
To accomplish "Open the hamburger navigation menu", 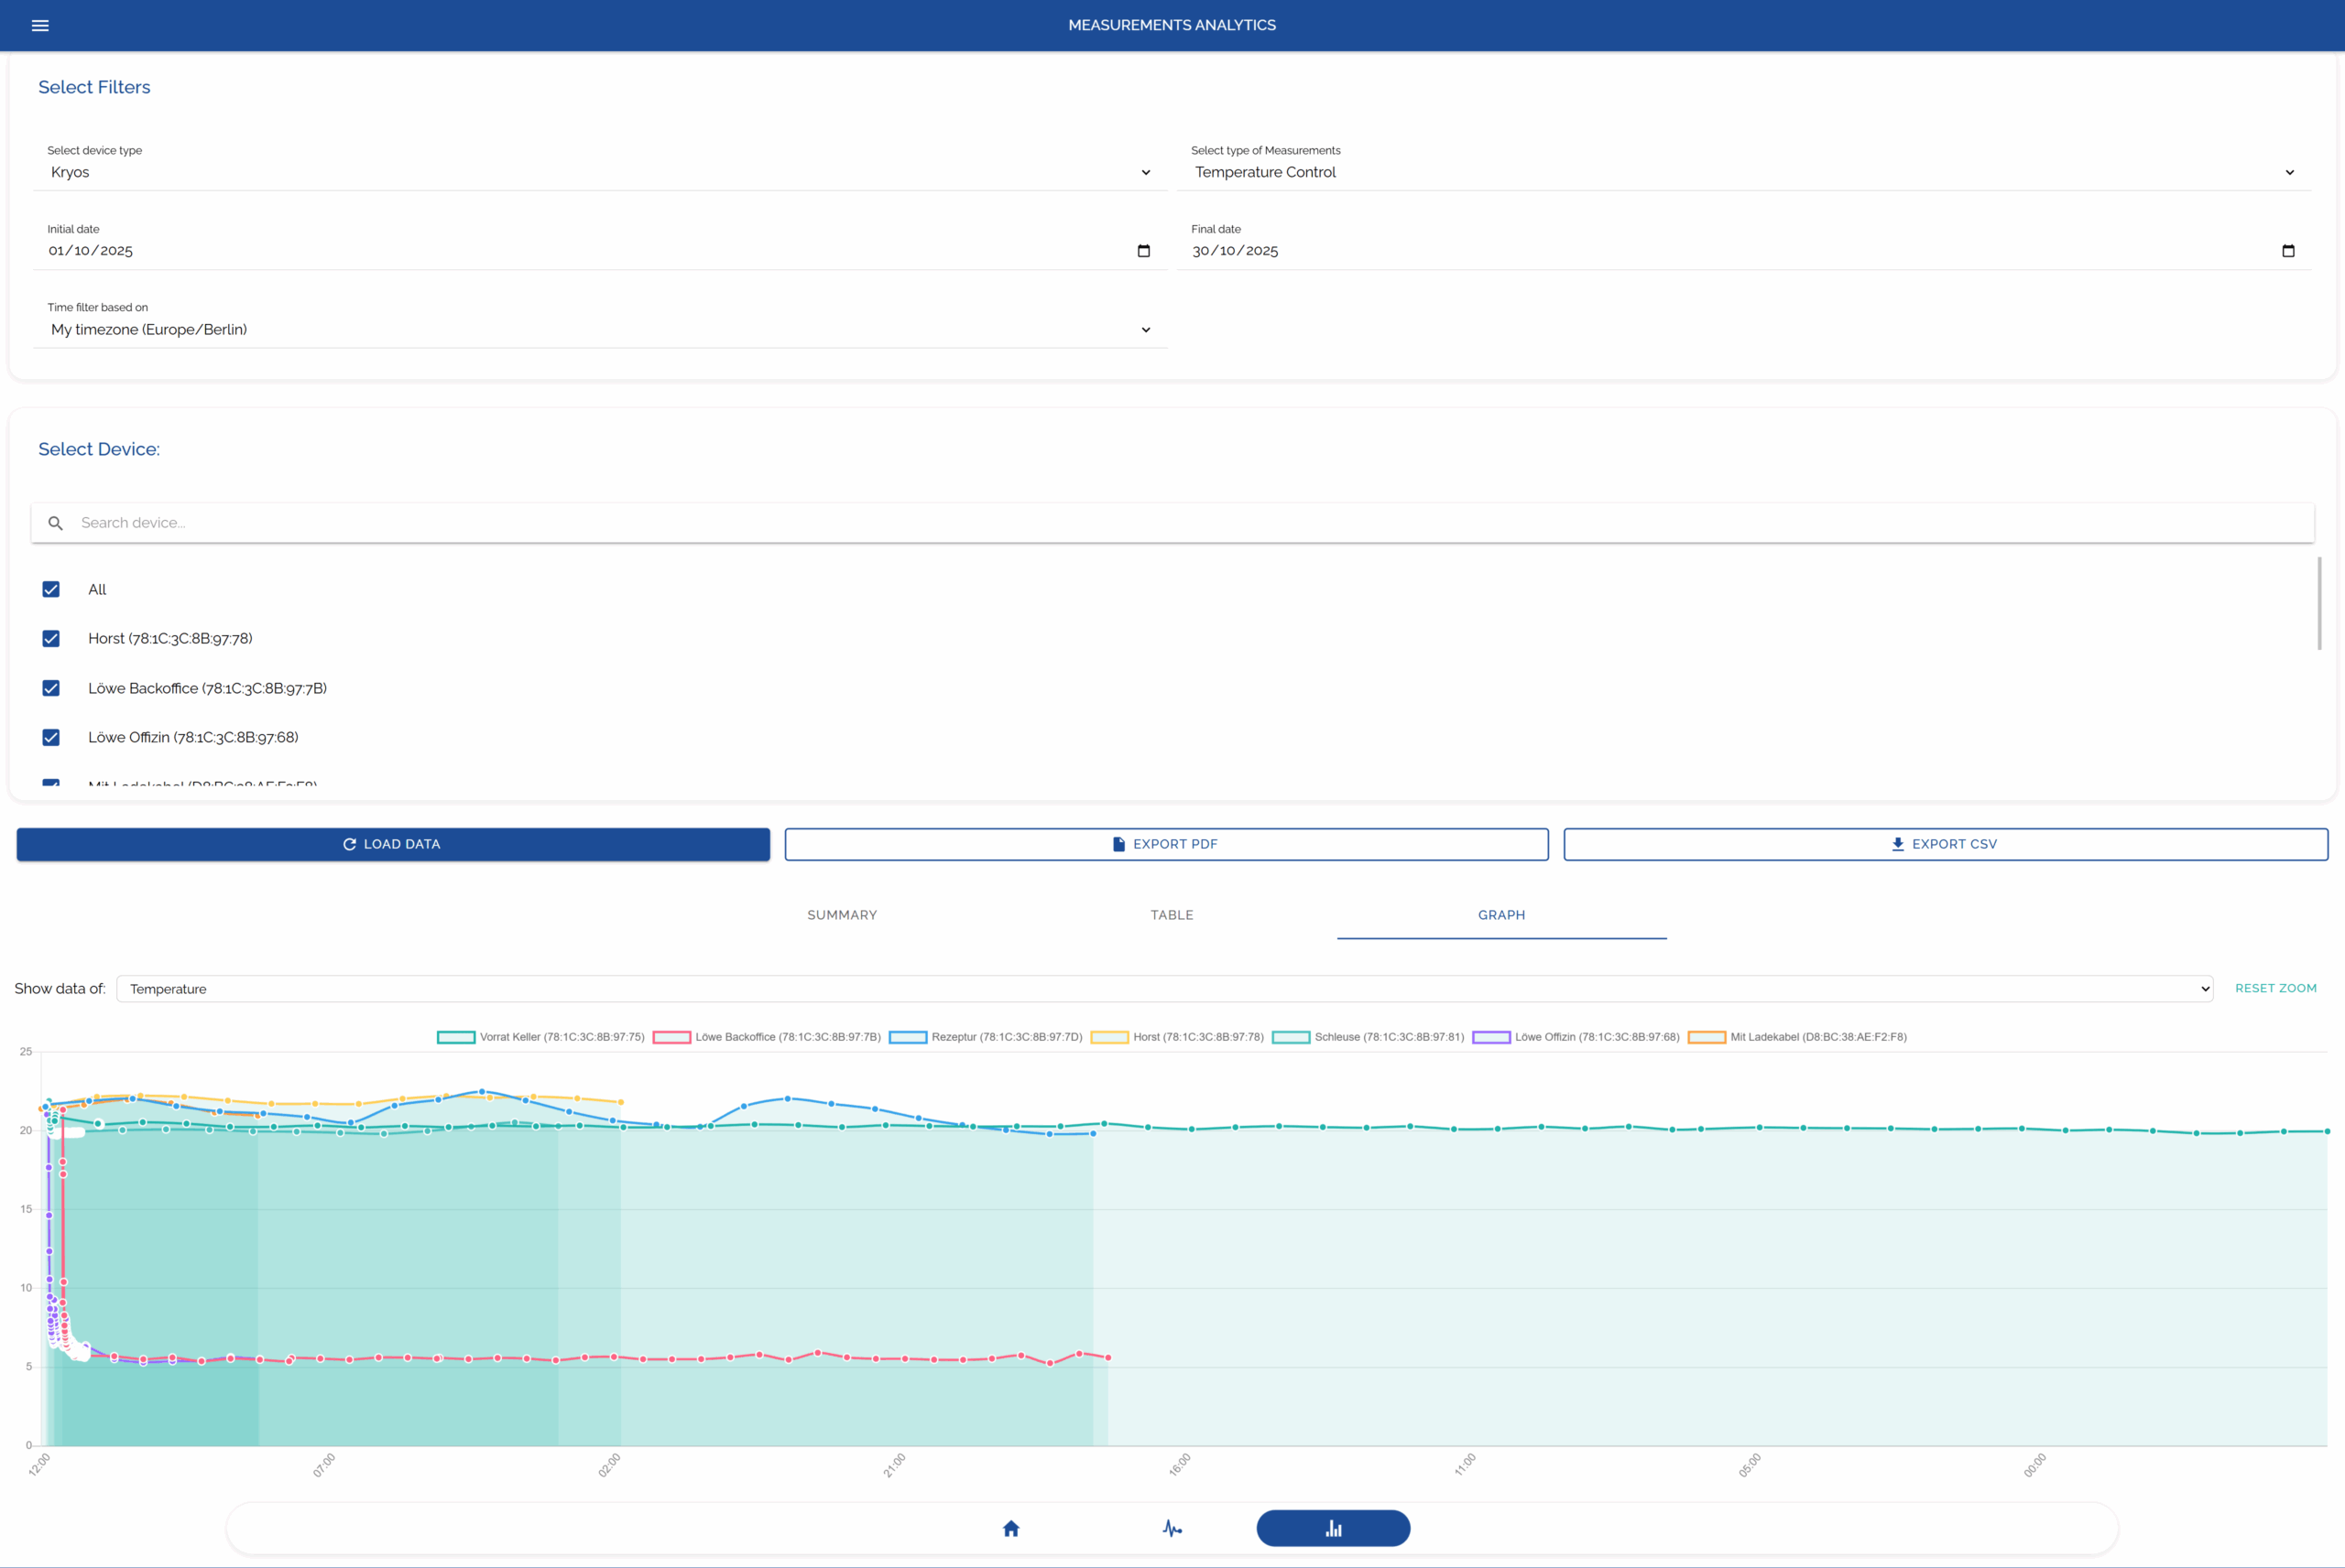I will pos(40,25).
